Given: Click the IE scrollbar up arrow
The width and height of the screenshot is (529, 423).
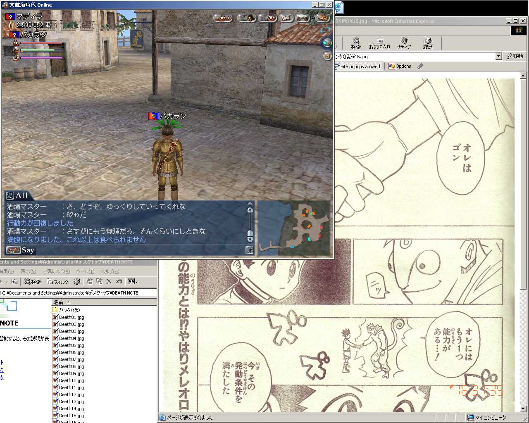Looking at the screenshot, I should pos(523,76).
